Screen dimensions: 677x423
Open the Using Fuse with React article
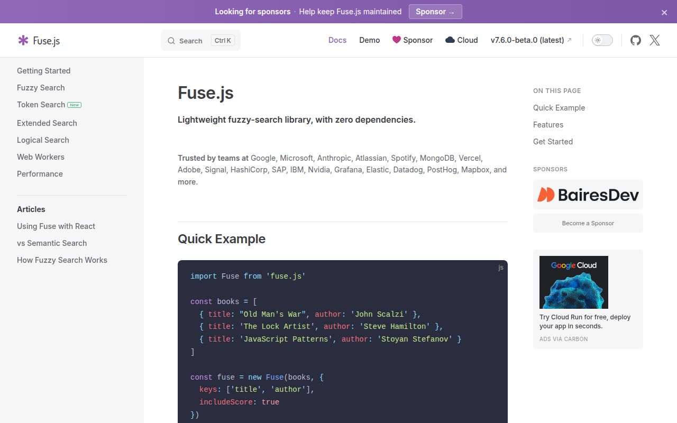[56, 226]
